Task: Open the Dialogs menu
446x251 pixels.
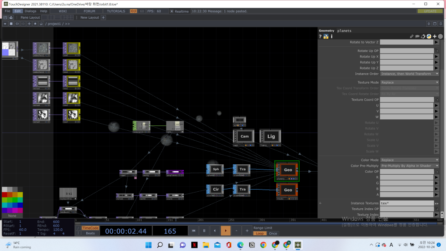Action: coord(30,11)
